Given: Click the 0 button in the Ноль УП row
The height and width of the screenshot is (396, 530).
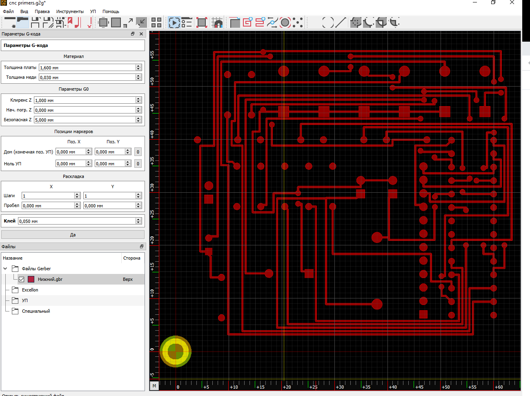Looking at the screenshot, I should (x=138, y=164).
